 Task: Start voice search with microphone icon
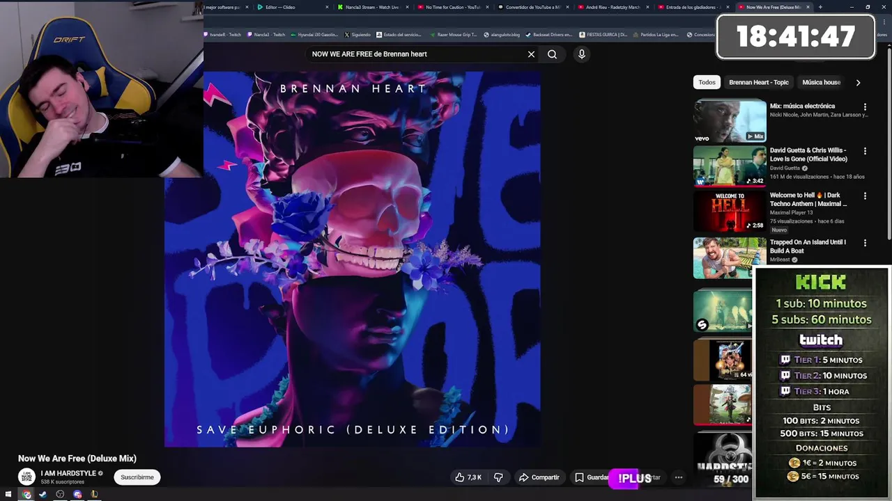point(582,54)
